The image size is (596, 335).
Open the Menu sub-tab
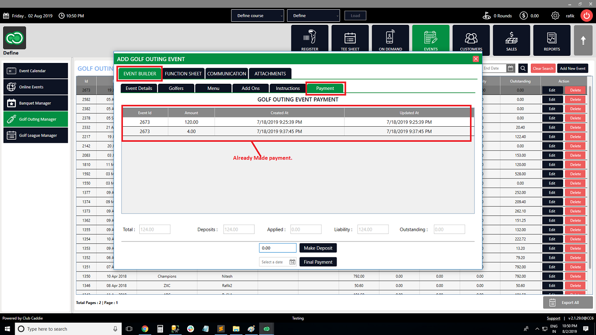coord(213,88)
